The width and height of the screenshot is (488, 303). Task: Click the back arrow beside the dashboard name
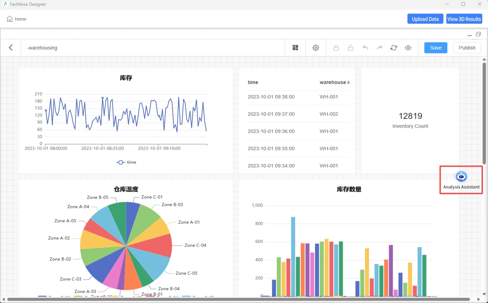point(11,47)
